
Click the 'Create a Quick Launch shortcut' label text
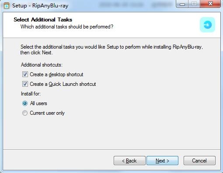[63, 84]
